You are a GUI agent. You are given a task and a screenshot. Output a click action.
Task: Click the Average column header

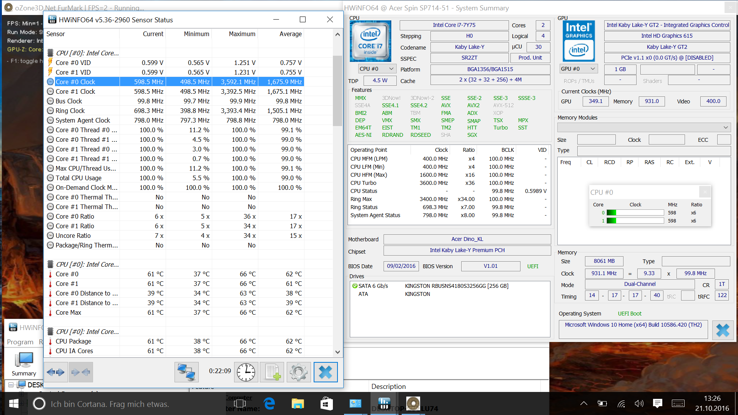(x=290, y=34)
